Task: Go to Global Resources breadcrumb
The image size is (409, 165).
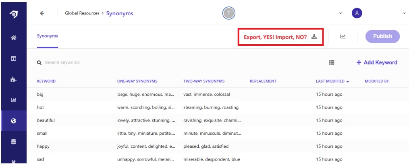Action: click(82, 13)
